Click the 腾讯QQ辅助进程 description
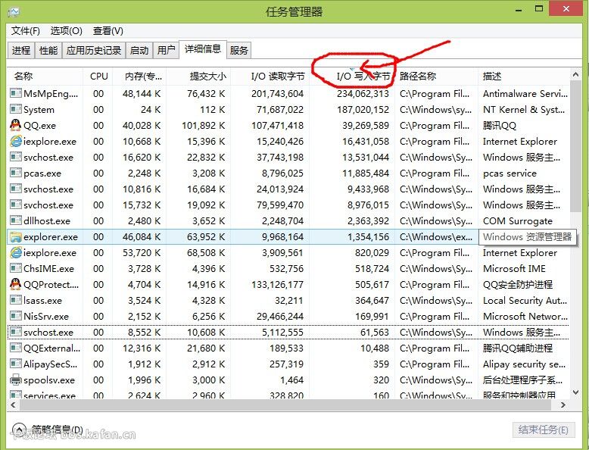This screenshot has width=589, height=450. [x=518, y=348]
